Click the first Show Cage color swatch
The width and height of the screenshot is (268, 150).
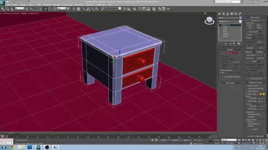point(260,94)
